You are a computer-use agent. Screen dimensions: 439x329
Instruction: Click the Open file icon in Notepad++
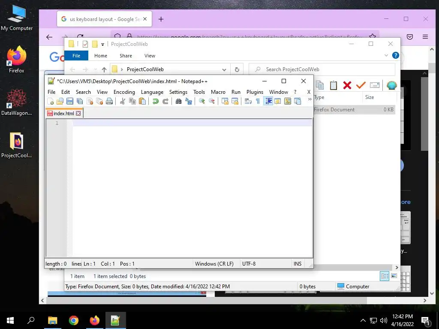[x=60, y=101]
